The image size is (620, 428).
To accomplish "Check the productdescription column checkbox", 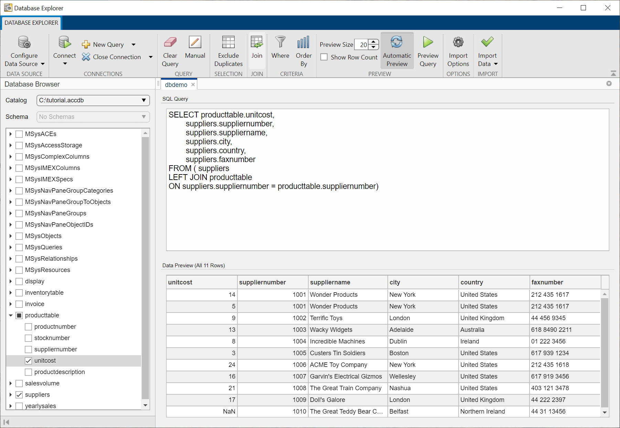I will tap(29, 372).
